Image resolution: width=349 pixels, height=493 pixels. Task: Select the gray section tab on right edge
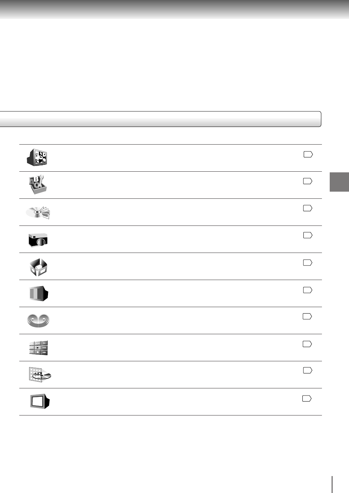tap(339, 182)
